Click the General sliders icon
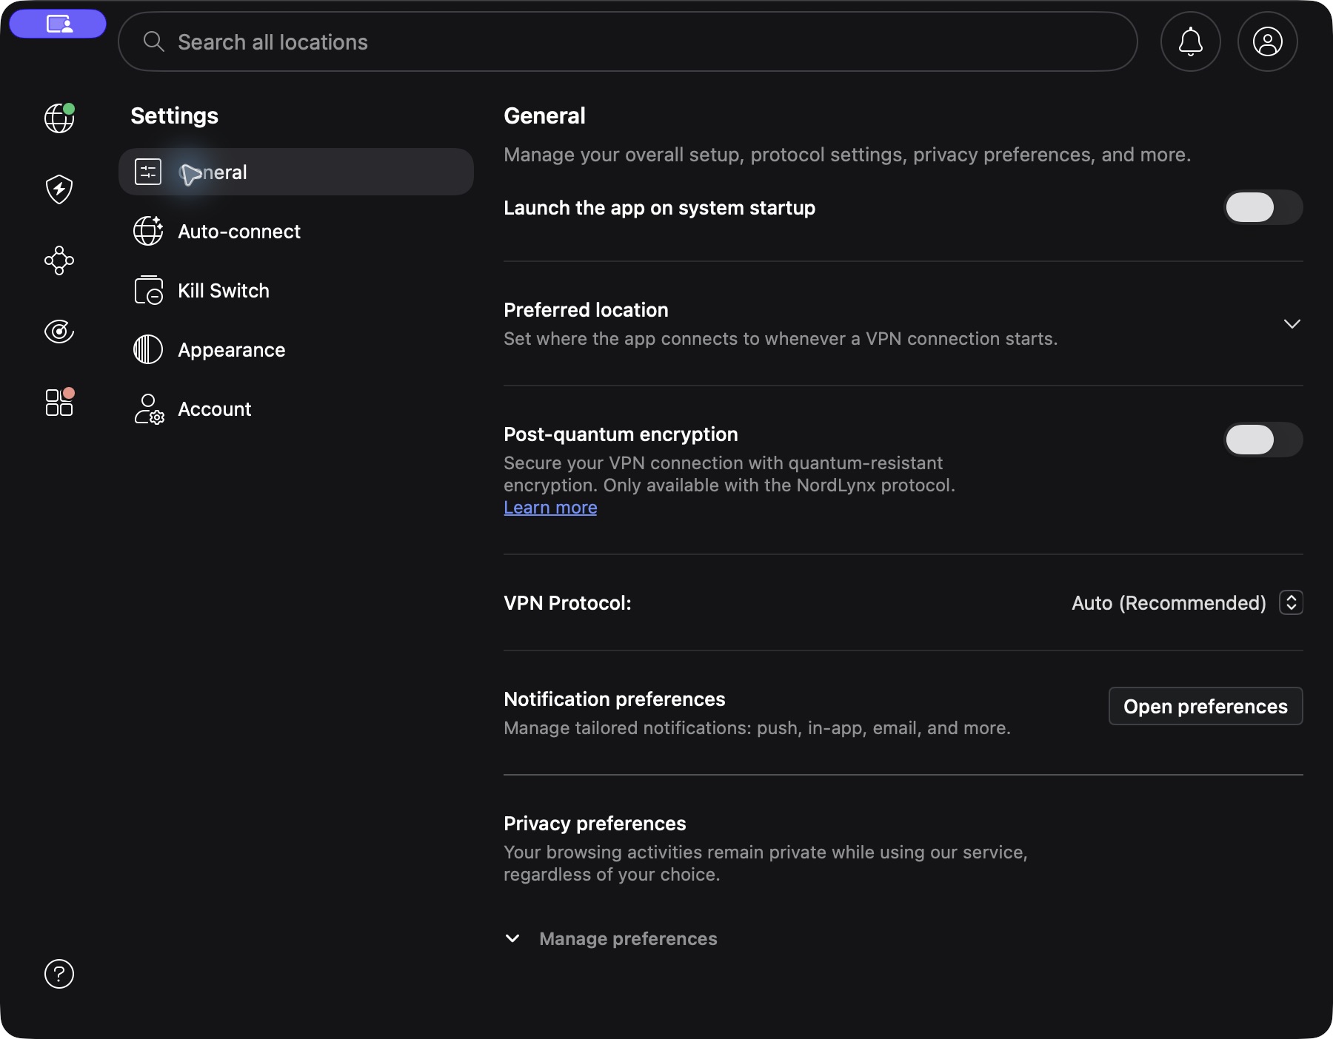This screenshot has width=1333, height=1039. tap(148, 172)
